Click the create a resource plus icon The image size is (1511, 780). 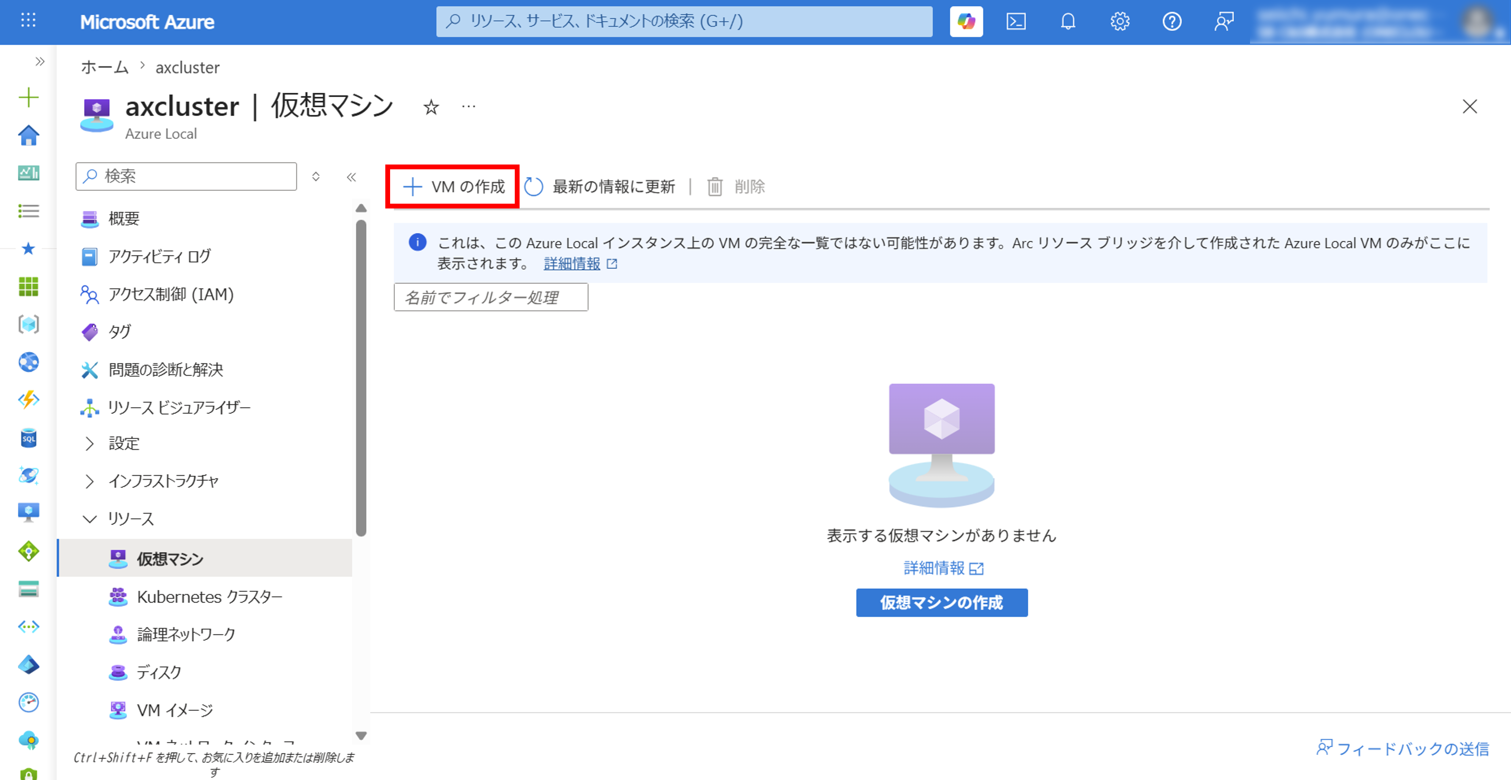tap(28, 97)
